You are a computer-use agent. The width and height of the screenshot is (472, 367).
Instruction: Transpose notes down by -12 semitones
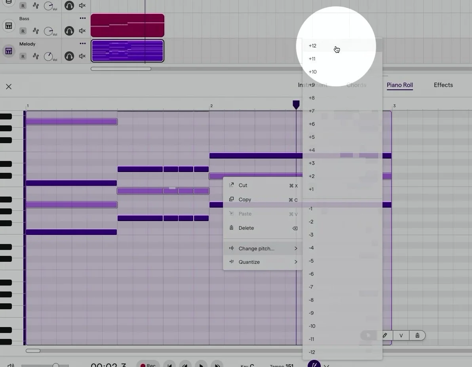(342, 352)
